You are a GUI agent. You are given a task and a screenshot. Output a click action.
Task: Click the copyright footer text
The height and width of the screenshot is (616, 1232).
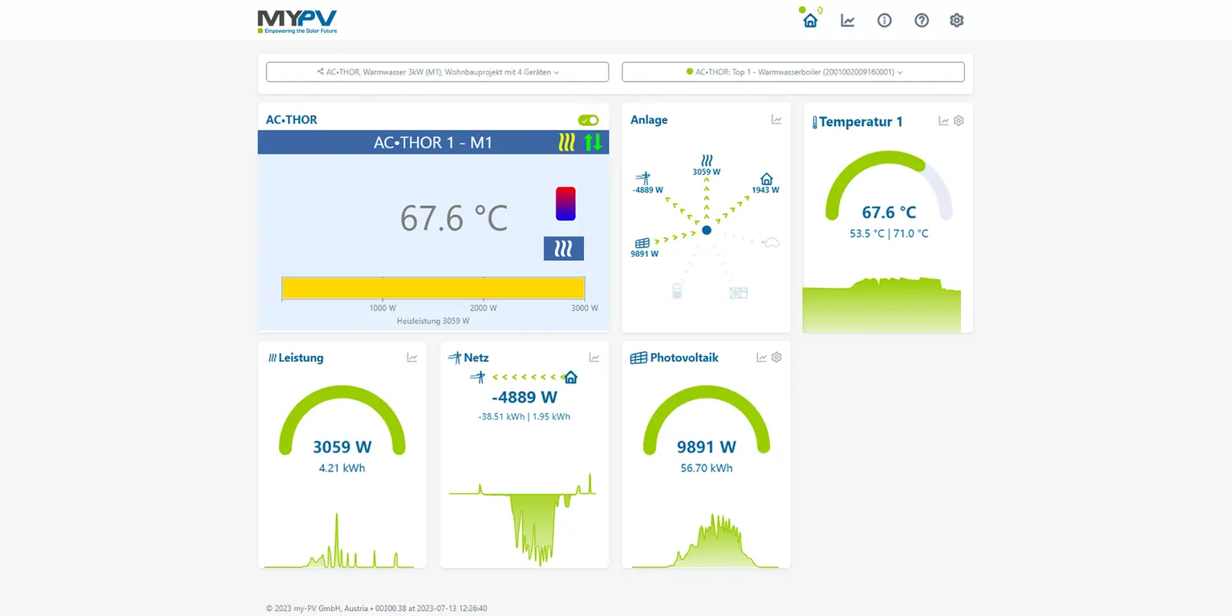click(377, 608)
